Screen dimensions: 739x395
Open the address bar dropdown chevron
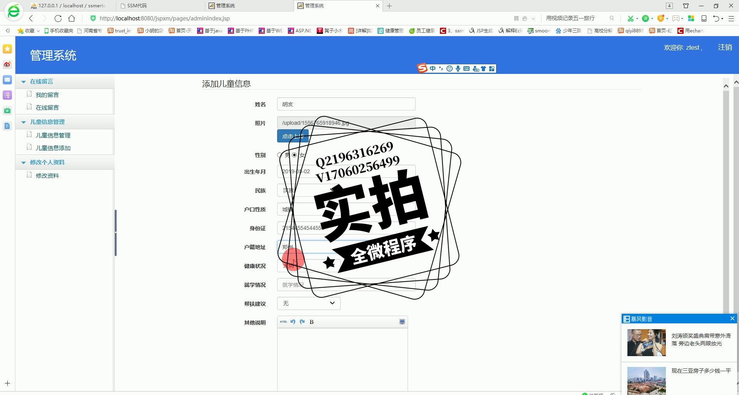point(533,18)
